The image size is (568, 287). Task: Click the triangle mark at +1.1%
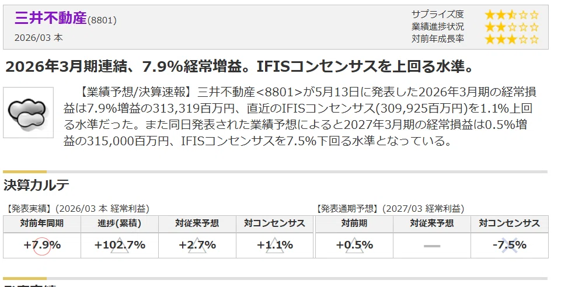coord(275,246)
